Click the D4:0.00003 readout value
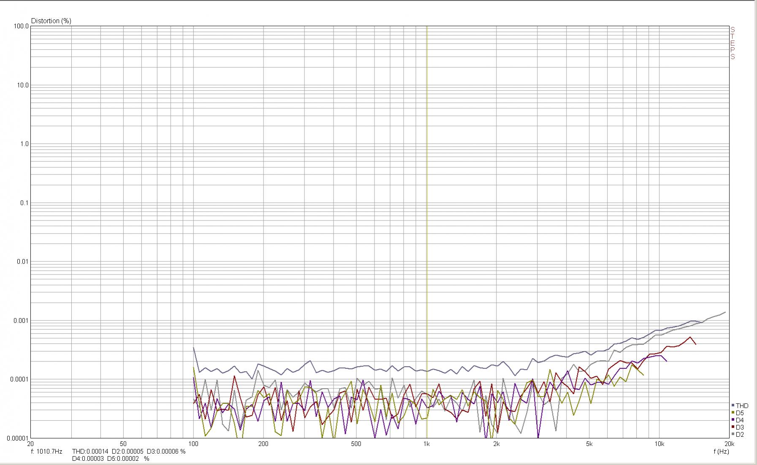 (88, 458)
